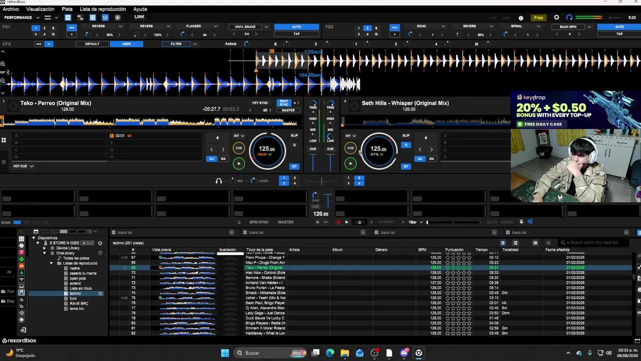Viewport: 641px width, 361px height.
Task: Open the Lista de reproducción menu
Action: [x=103, y=9]
